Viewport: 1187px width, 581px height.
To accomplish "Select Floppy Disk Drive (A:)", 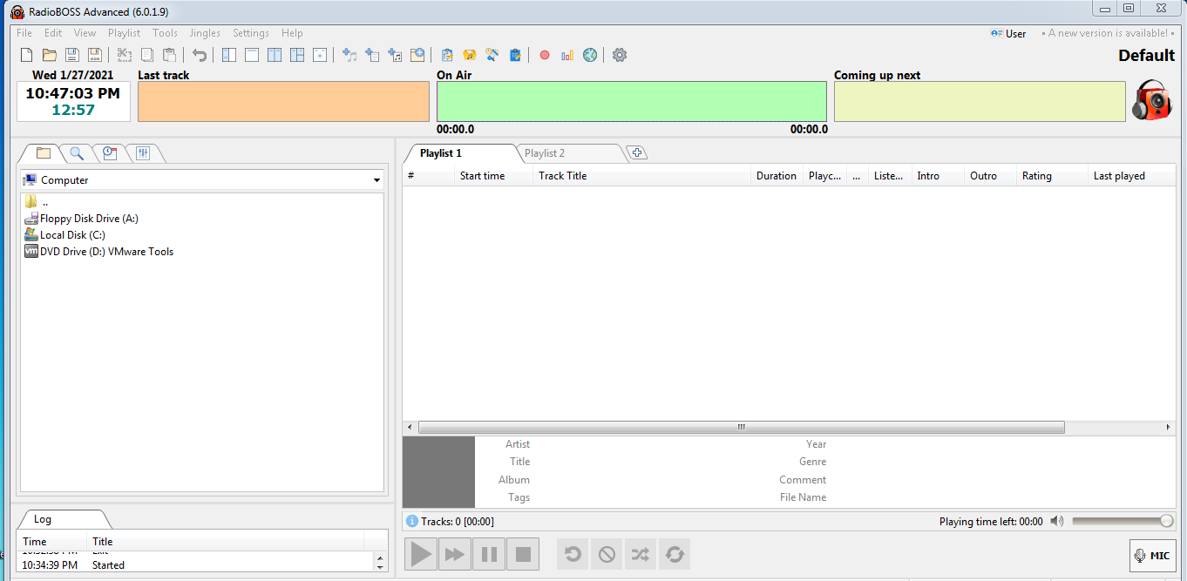I will coord(89,219).
